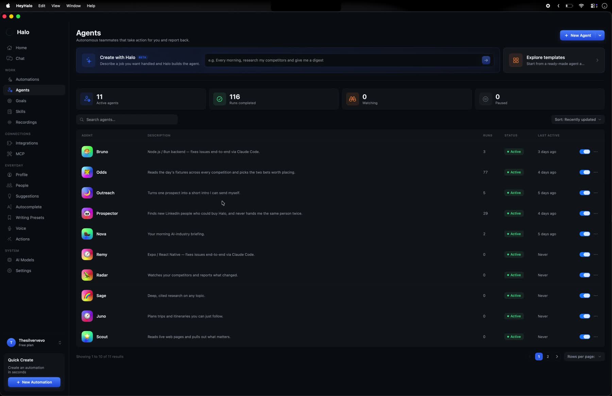Click the Odds agent avatar icon
This screenshot has width=612, height=396.
click(x=87, y=172)
